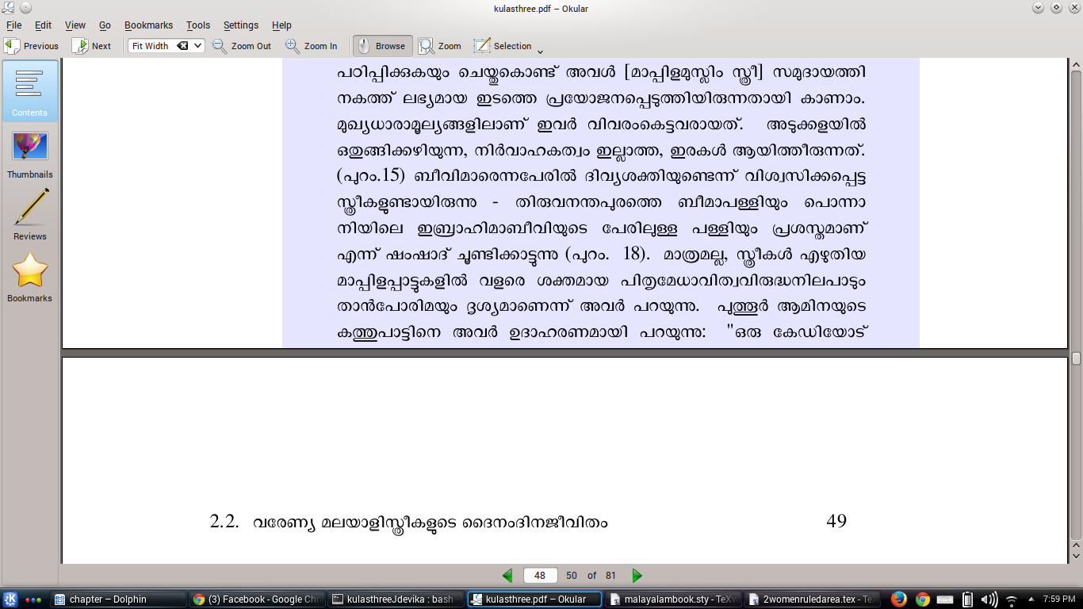
Task: Switch to kulasthreeJdevika bash terminal window
Action: click(395, 599)
